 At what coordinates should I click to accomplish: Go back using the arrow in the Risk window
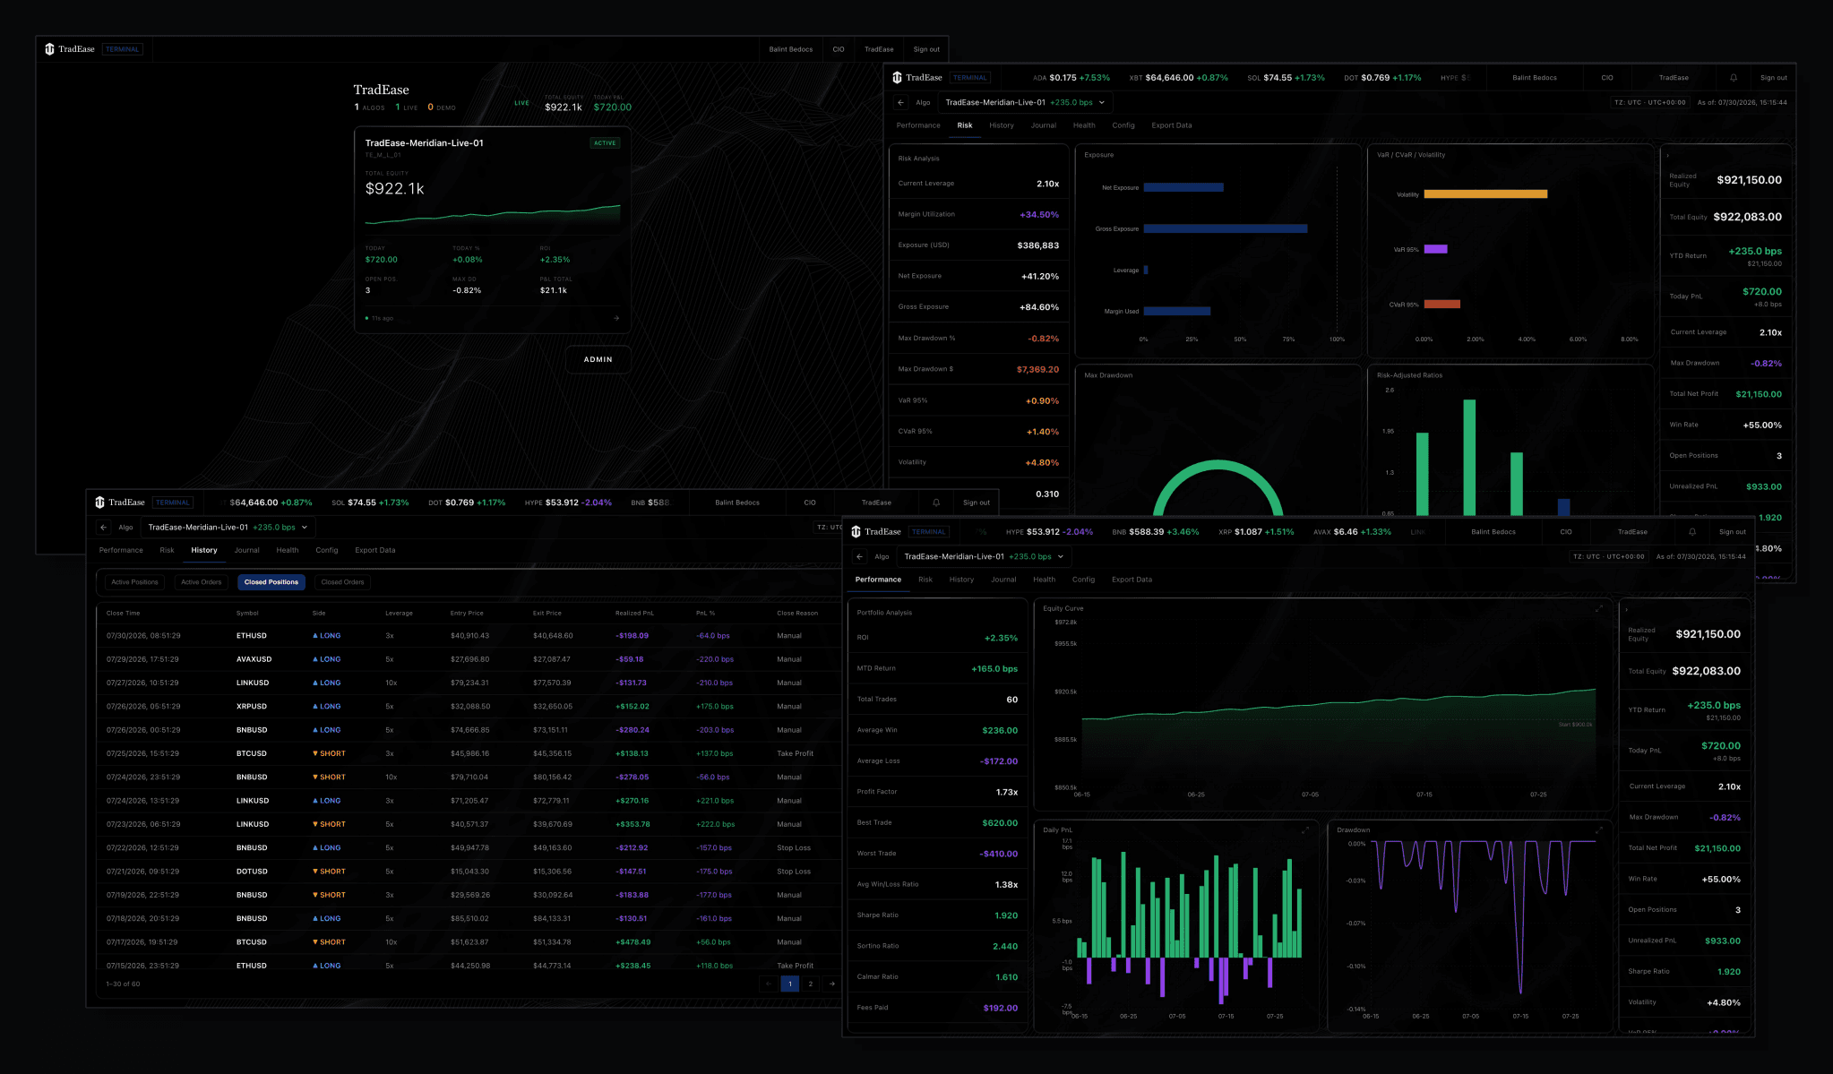click(900, 102)
